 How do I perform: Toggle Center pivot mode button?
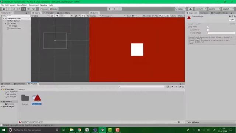(x=44, y=9)
